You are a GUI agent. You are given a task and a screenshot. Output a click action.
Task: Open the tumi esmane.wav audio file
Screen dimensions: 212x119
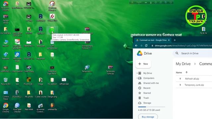tap(52, 45)
